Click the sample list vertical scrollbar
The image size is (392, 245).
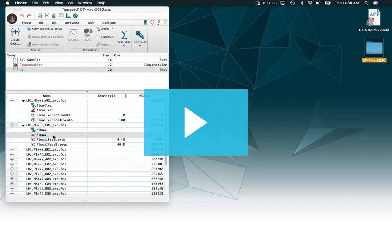pyautogui.click(x=166, y=160)
